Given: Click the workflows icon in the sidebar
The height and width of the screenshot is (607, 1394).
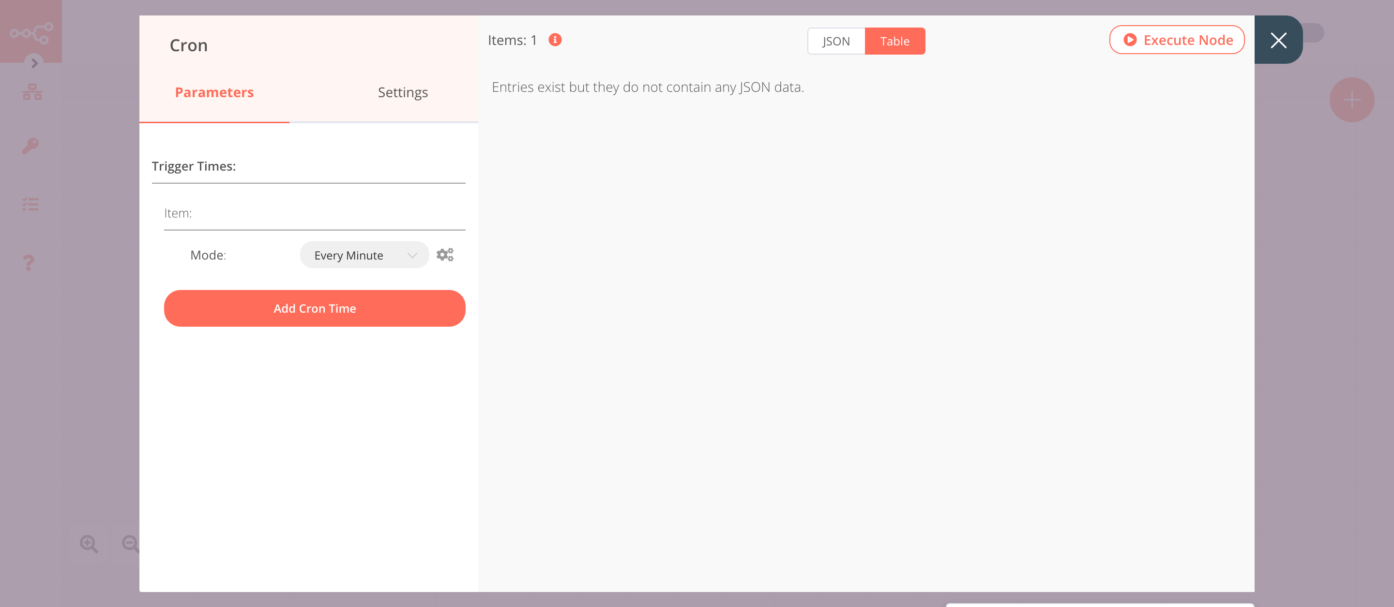Looking at the screenshot, I should pos(32,91).
